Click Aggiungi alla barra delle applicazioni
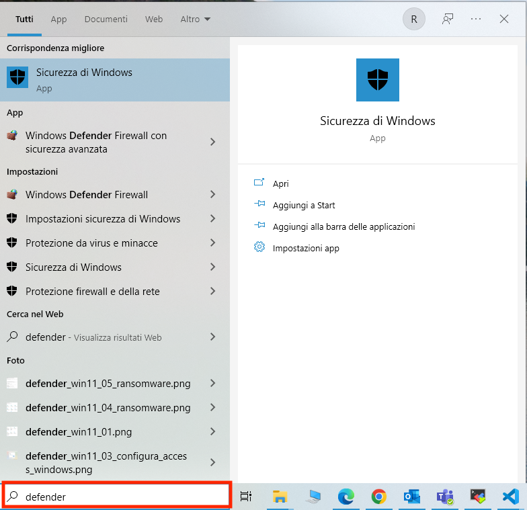This screenshot has width=527, height=510. tap(344, 227)
